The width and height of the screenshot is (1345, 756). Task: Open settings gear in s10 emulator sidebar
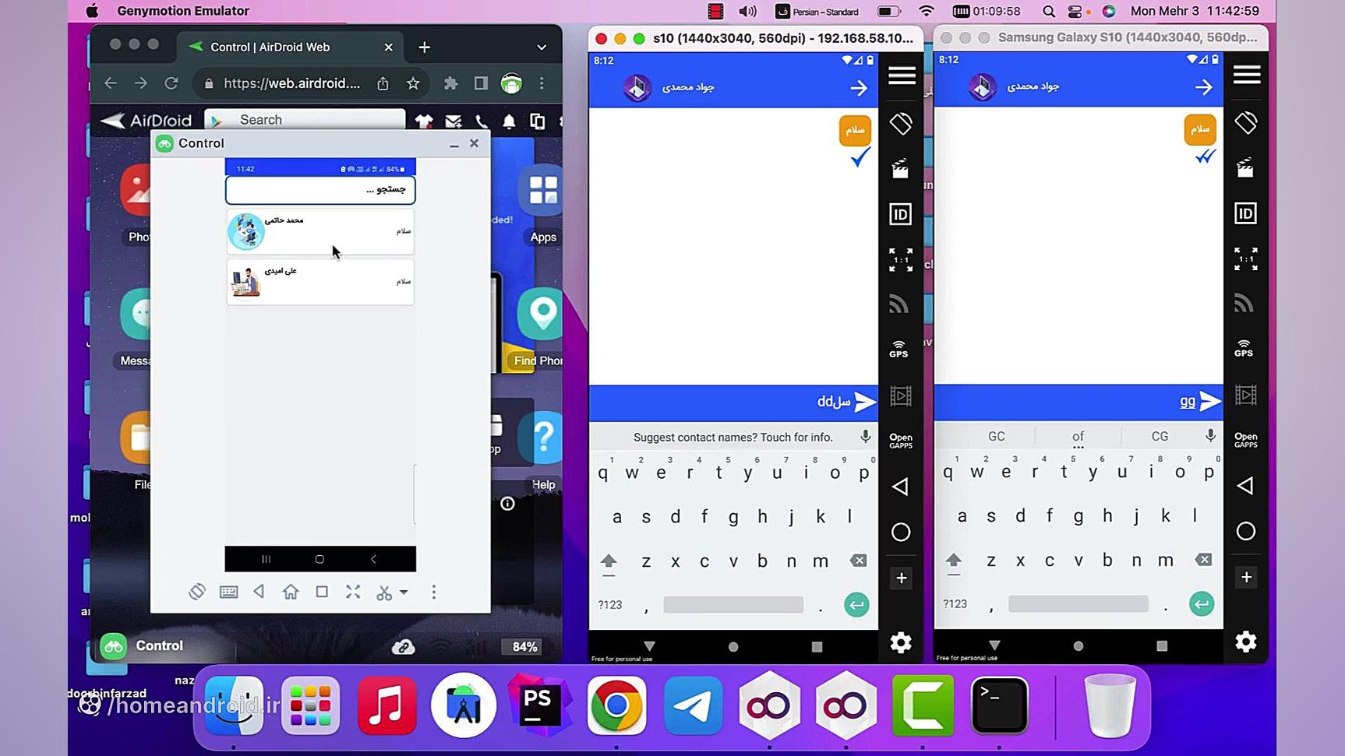(x=901, y=642)
